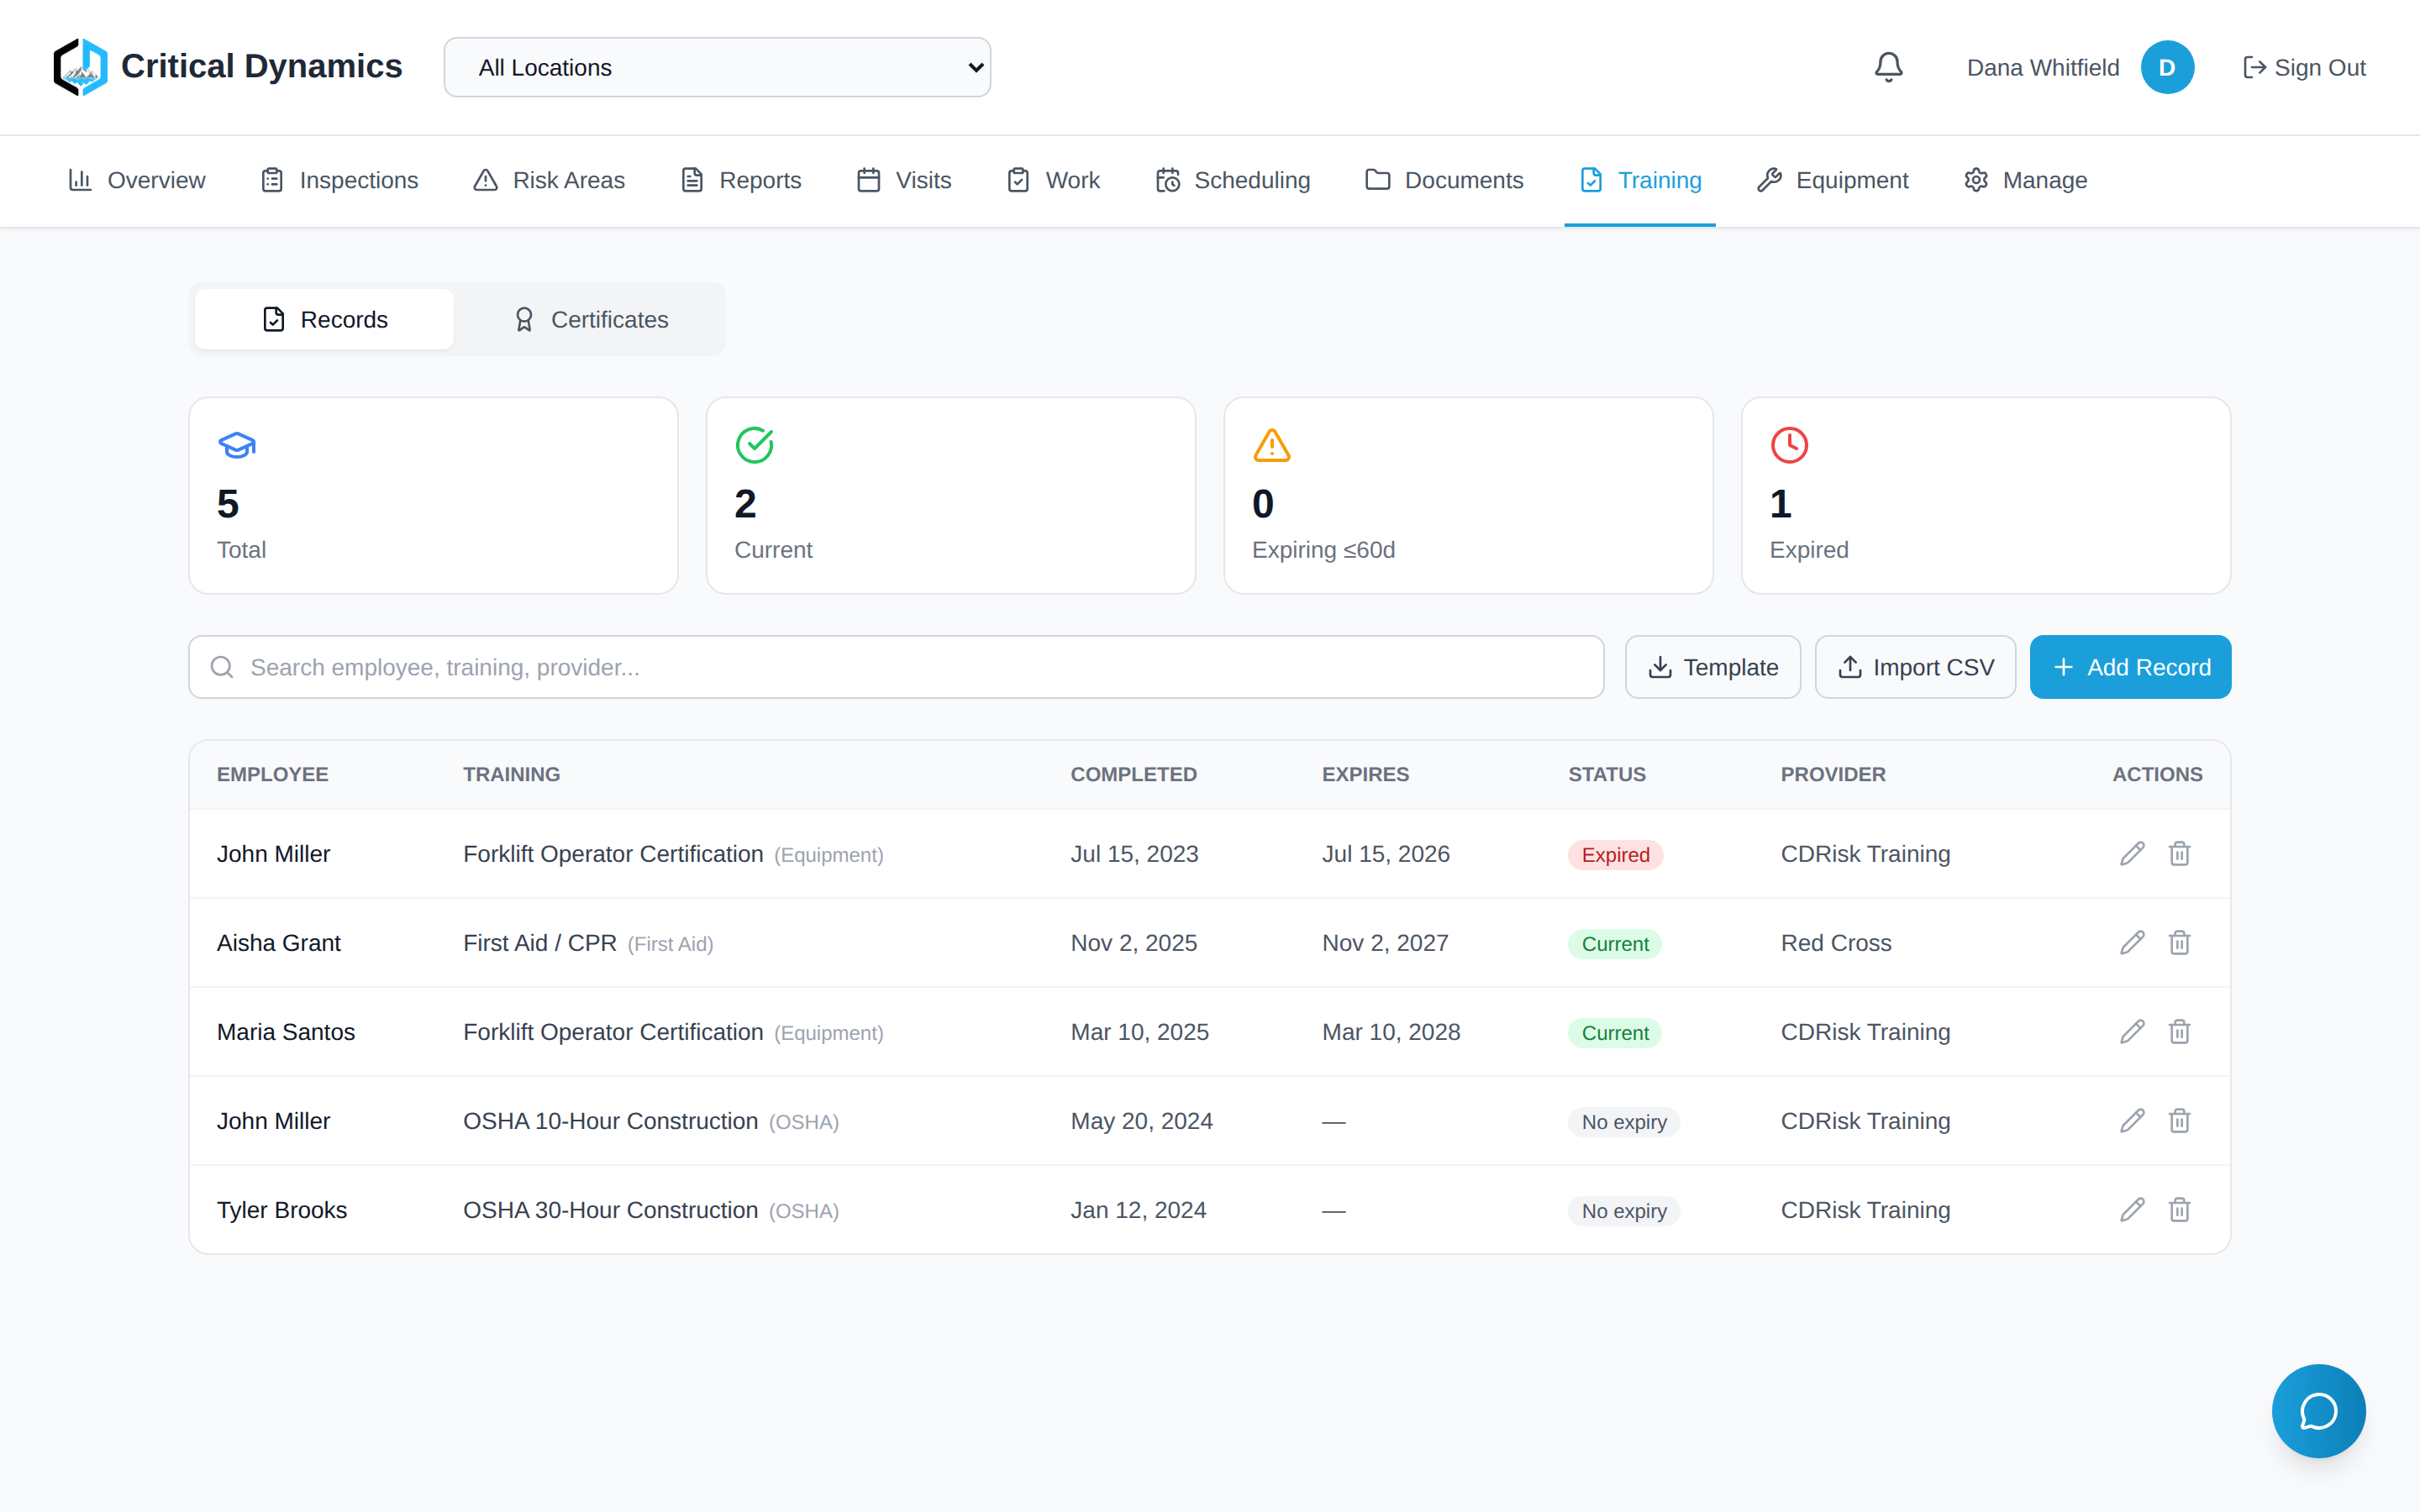
Task: Switch to the Equipment tab
Action: (x=1833, y=180)
